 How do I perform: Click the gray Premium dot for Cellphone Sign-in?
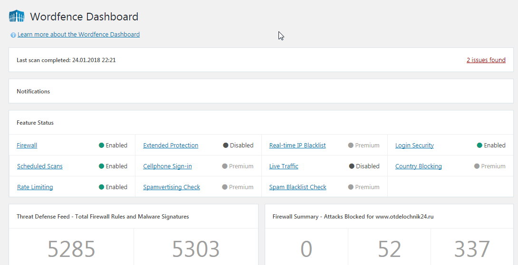coord(225,166)
